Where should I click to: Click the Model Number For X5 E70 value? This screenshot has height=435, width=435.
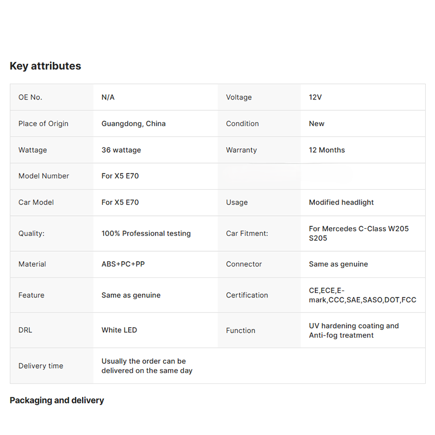click(120, 176)
